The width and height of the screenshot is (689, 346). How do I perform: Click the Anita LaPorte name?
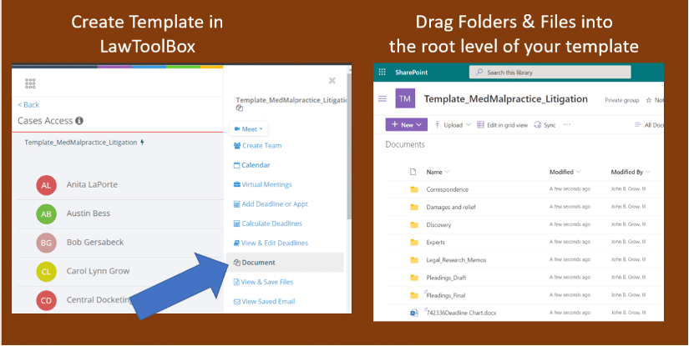tap(92, 184)
